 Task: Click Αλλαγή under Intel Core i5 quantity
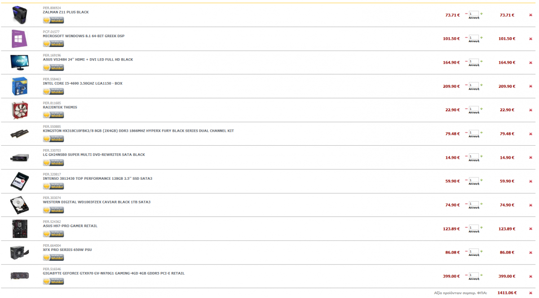pyautogui.click(x=474, y=90)
